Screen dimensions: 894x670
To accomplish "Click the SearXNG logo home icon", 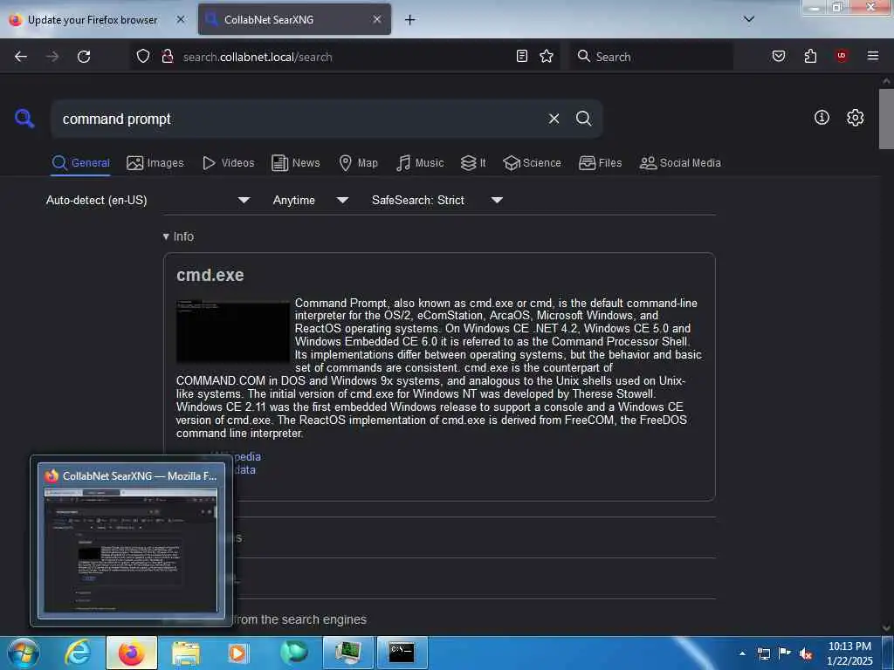I will click(24, 119).
